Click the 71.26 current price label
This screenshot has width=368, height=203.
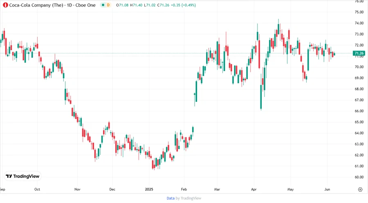point(359,53)
